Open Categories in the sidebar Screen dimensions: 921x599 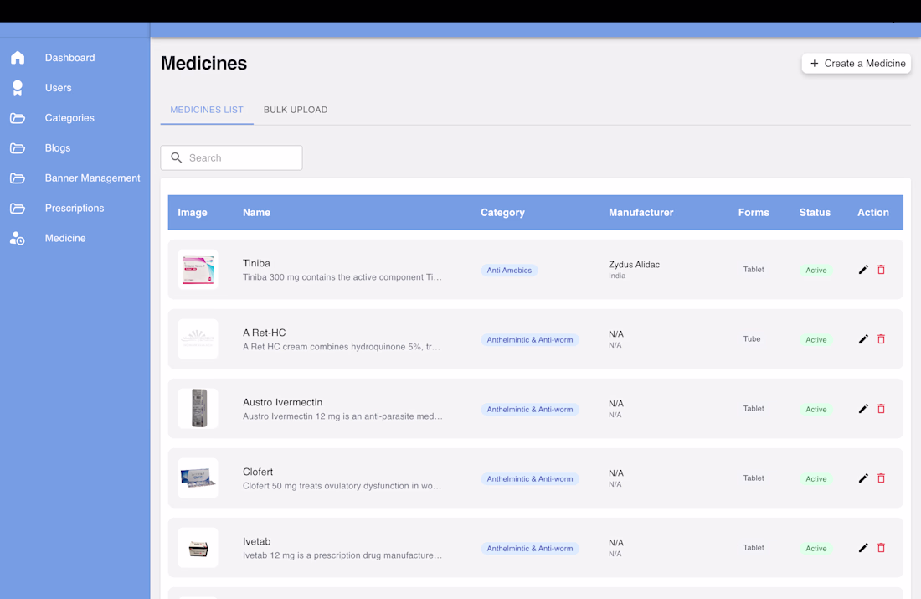click(69, 118)
